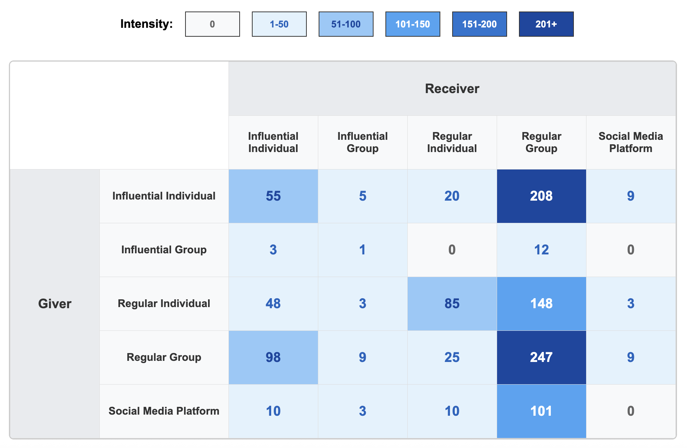Click the Social Media Platform column header

pyautogui.click(x=631, y=142)
